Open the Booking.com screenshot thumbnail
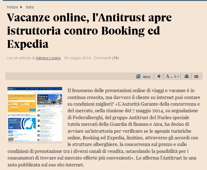This screenshot has height=170, width=207. [x=35, y=115]
